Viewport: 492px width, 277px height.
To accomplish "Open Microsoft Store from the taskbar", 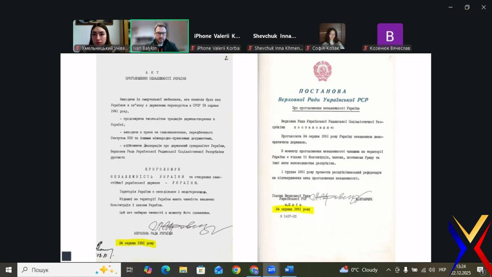I will pos(201,270).
